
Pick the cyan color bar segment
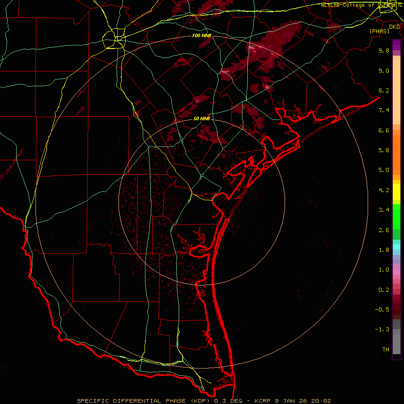click(396, 247)
